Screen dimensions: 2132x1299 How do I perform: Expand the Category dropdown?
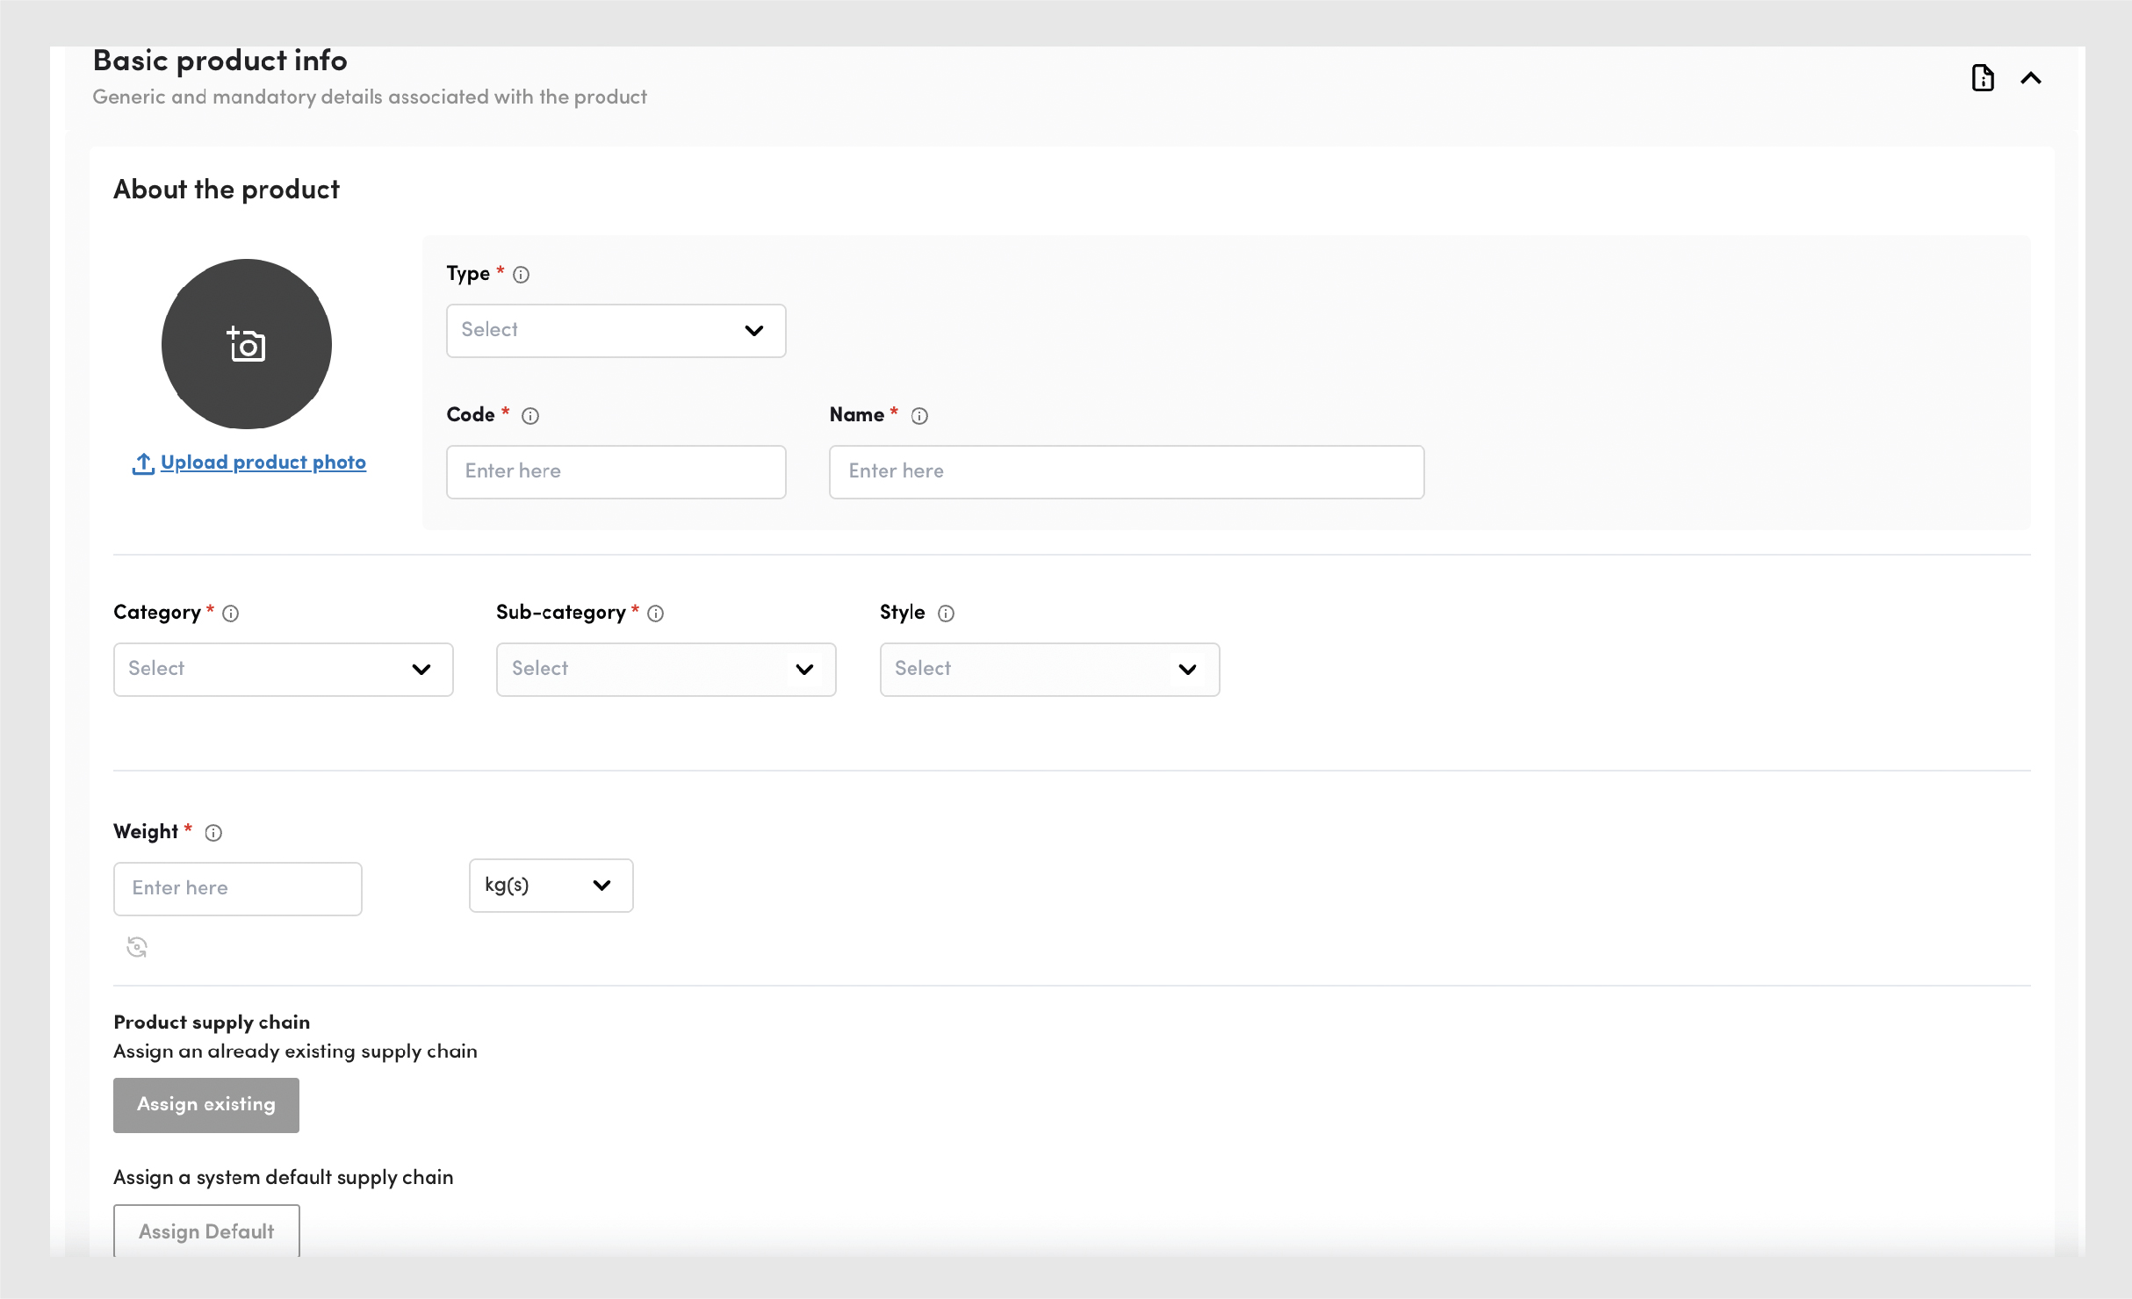283,670
